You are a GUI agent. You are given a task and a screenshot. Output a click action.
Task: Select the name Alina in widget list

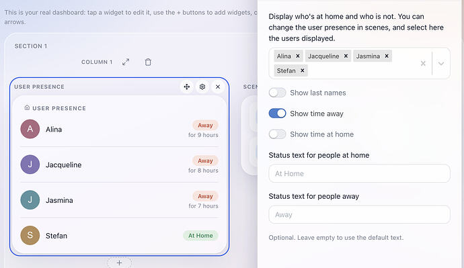click(x=54, y=130)
